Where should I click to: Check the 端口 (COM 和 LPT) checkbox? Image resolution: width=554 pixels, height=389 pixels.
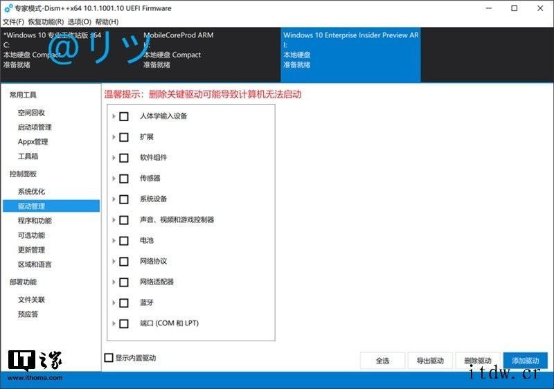[x=124, y=324]
